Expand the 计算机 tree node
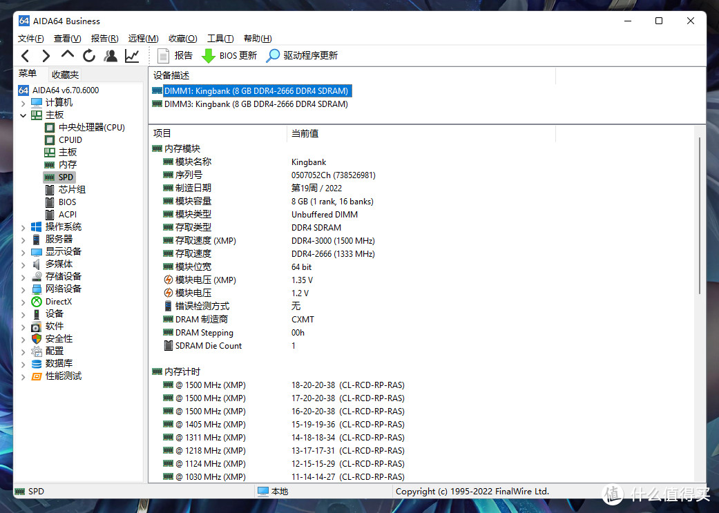This screenshot has width=719, height=513. pyautogui.click(x=23, y=102)
